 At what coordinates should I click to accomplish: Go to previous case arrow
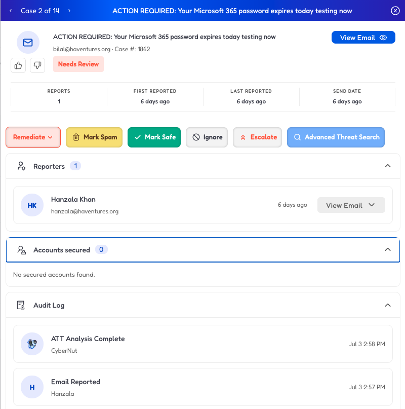(x=11, y=11)
